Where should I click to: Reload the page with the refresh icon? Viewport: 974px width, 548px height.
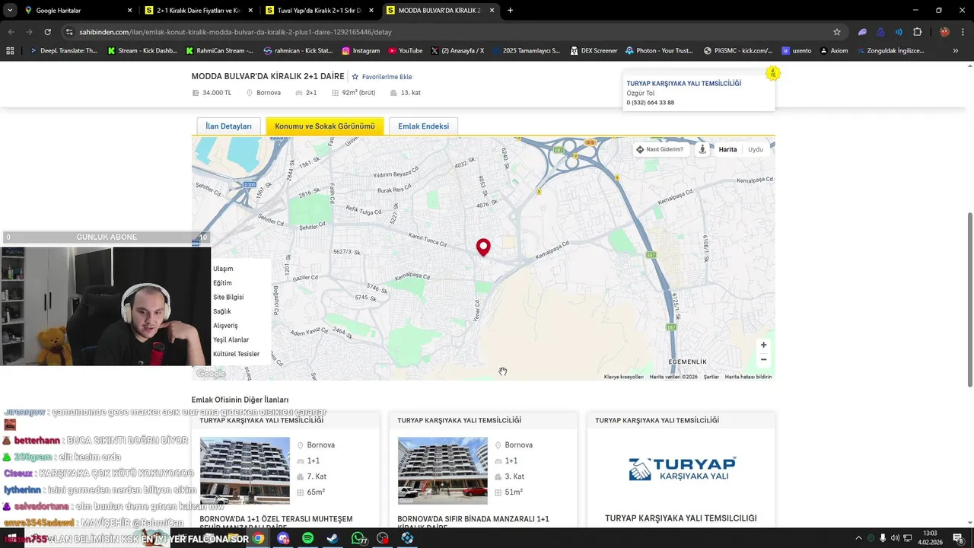47,32
